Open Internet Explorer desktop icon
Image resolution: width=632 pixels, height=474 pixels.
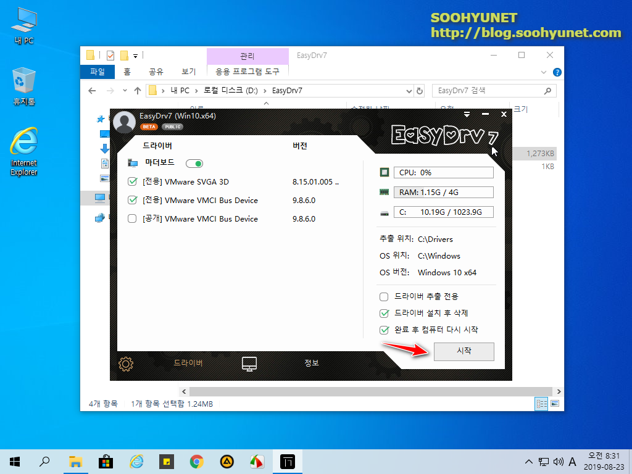(24, 152)
